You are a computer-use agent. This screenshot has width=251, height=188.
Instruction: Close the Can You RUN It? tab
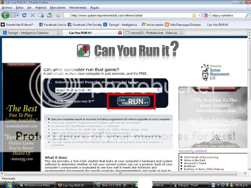(120, 33)
